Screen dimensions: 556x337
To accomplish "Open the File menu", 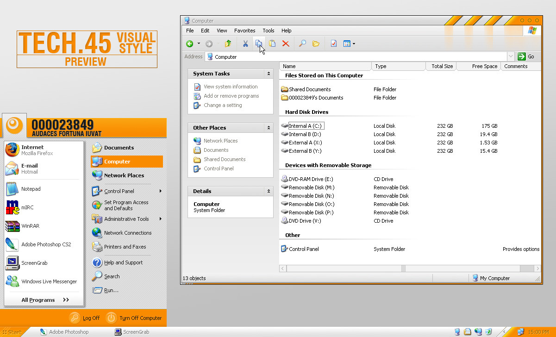I will click(x=190, y=31).
